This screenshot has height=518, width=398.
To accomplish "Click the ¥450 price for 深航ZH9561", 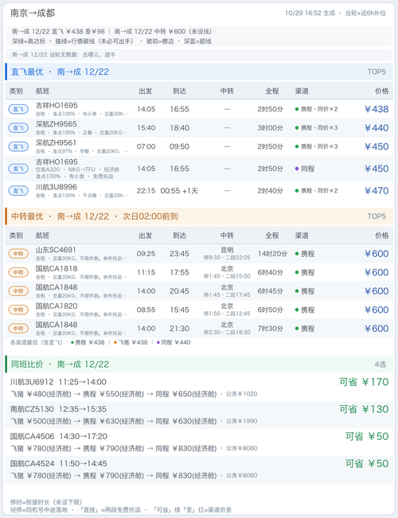I will 377,146.
